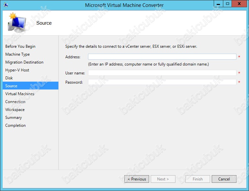Image resolution: width=249 pixels, height=191 pixels.
Task: Click the Source wizard computer icon
Action: pos(17,22)
